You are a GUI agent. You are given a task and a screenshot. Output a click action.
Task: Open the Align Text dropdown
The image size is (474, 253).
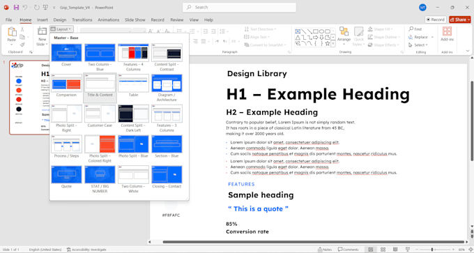pos(257,37)
